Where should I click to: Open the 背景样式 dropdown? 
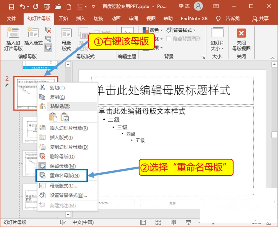coord(181,30)
